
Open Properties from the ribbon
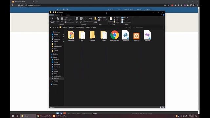[x=111, y=19]
